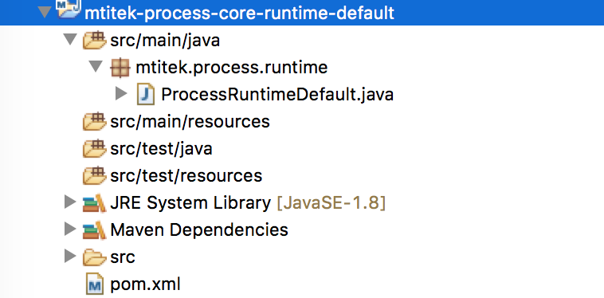Expand the plain src folder

70,256
